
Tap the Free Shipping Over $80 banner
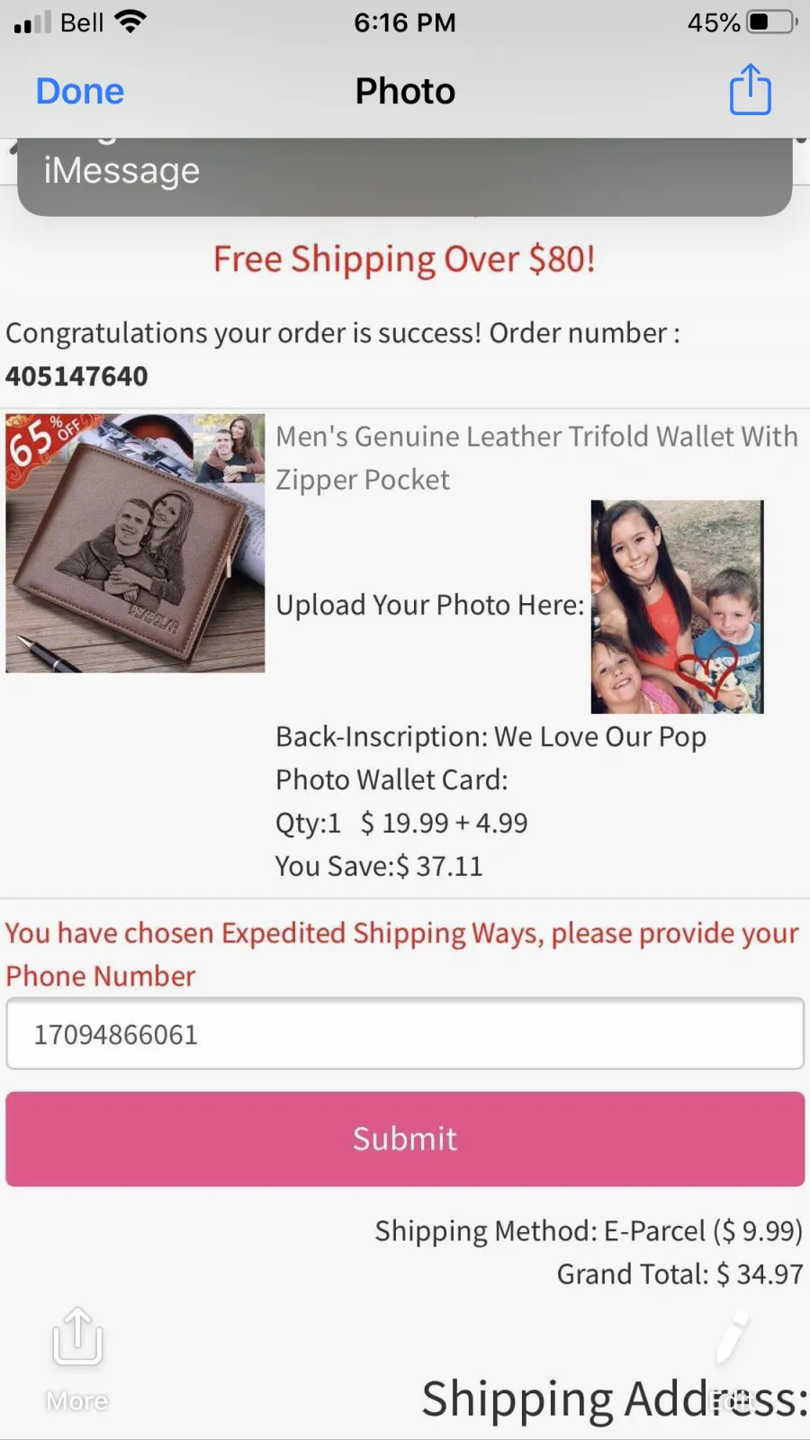coord(404,259)
